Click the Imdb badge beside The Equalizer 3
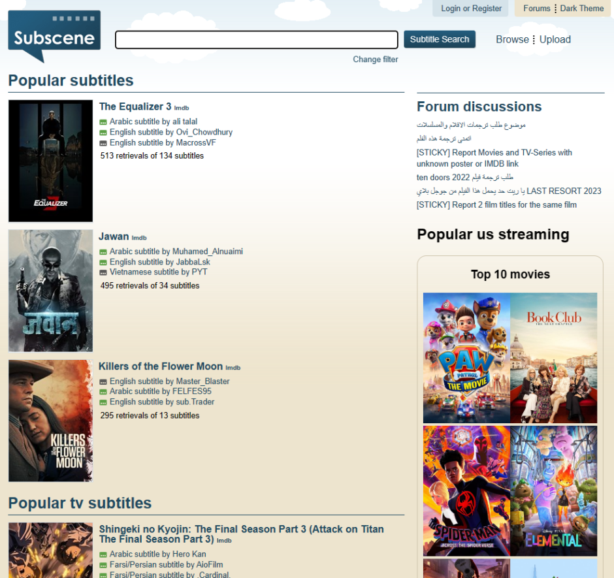 182,108
